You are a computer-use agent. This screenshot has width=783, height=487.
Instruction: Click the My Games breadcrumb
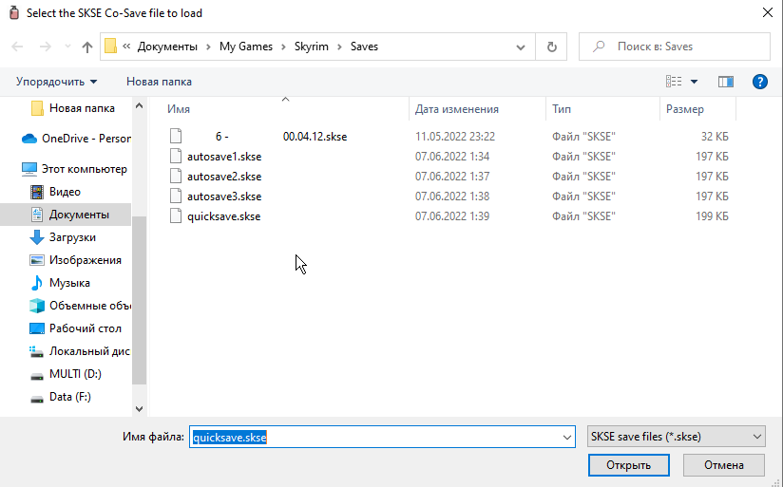point(246,47)
